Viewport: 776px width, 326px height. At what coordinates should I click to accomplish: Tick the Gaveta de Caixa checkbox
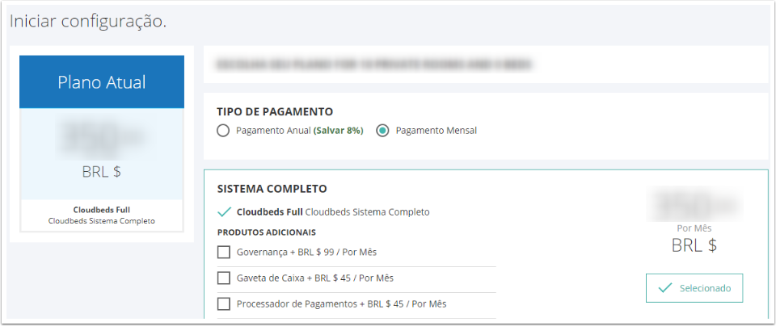click(224, 278)
